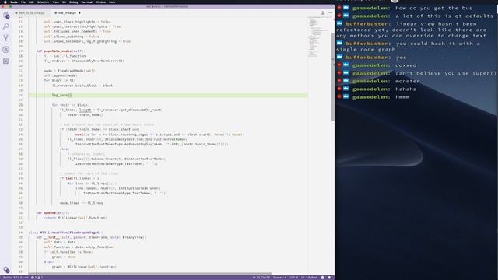This screenshot has height=280, width=498.
Task: Open the editor More Actions ellipsis
Action: [x=330, y=13]
